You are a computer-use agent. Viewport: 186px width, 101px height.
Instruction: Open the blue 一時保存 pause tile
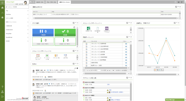click(x=43, y=33)
